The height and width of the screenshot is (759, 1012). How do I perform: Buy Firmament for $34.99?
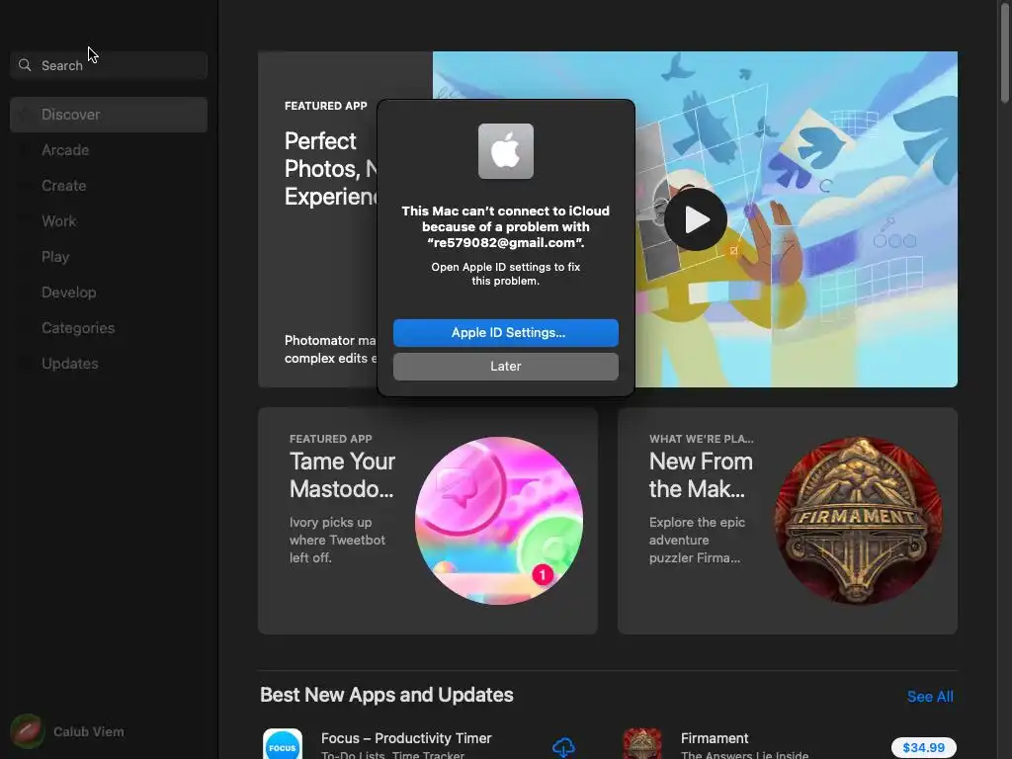[924, 747]
